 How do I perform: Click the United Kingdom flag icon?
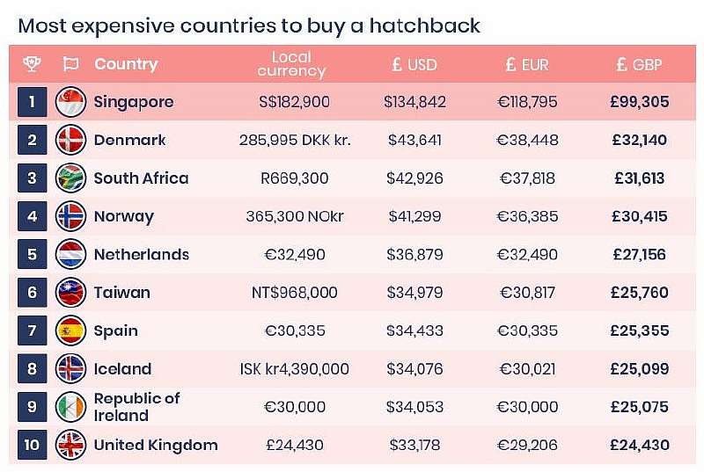point(70,445)
